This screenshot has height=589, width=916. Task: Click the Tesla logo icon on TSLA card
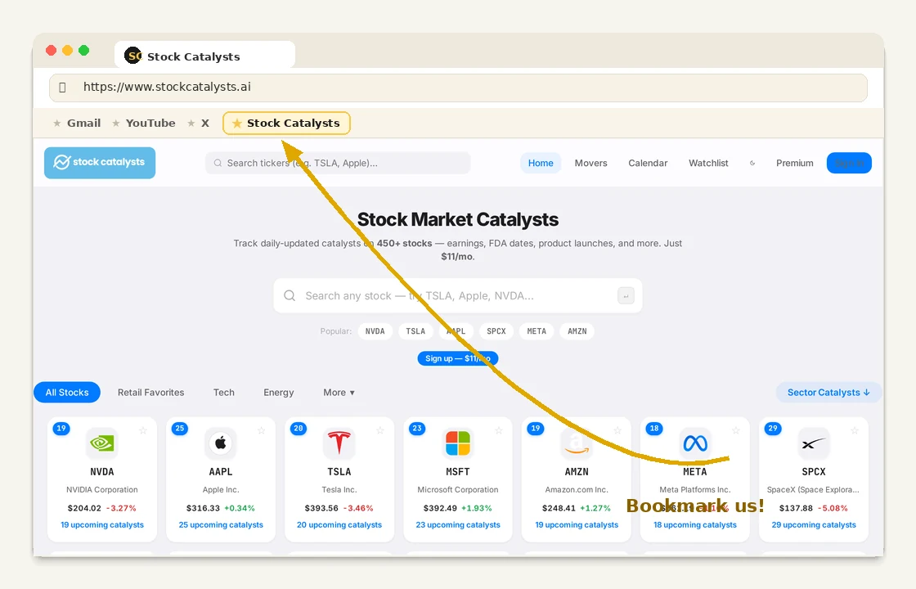coord(339,443)
